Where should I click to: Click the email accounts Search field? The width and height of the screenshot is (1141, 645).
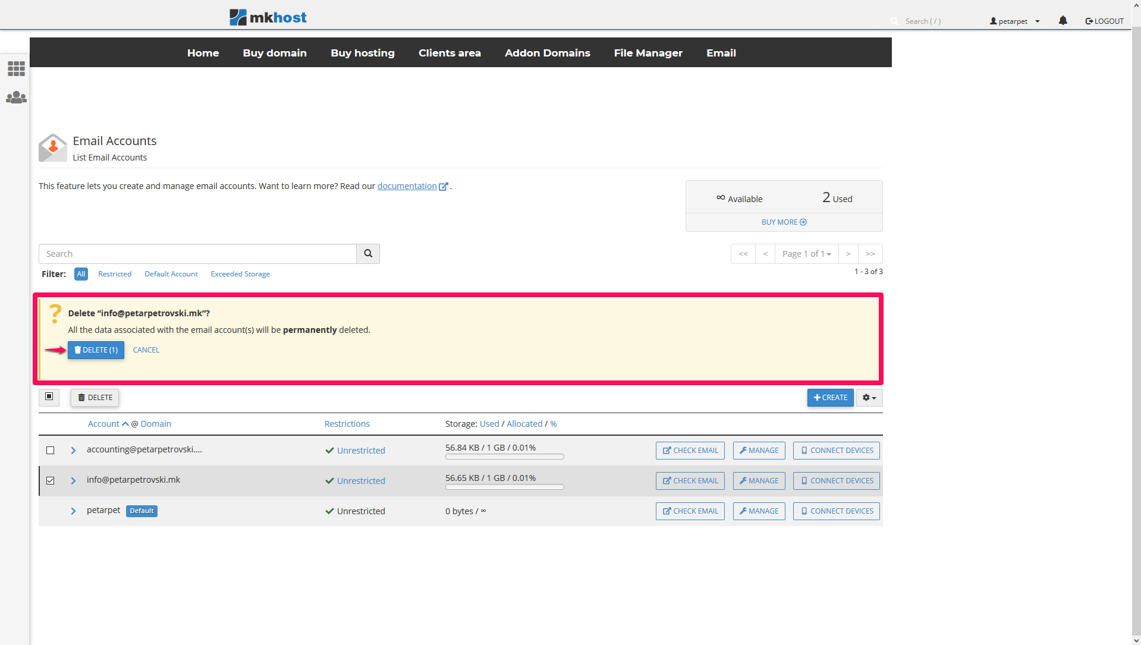197,254
